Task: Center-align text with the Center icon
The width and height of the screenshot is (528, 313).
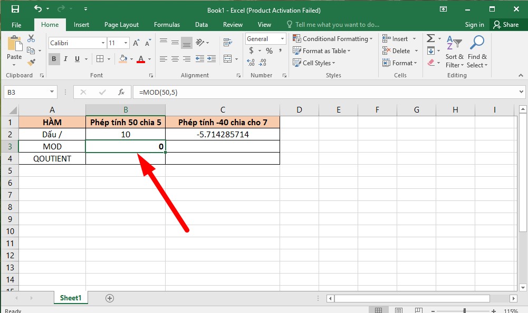Action: pyautogui.click(x=175, y=59)
